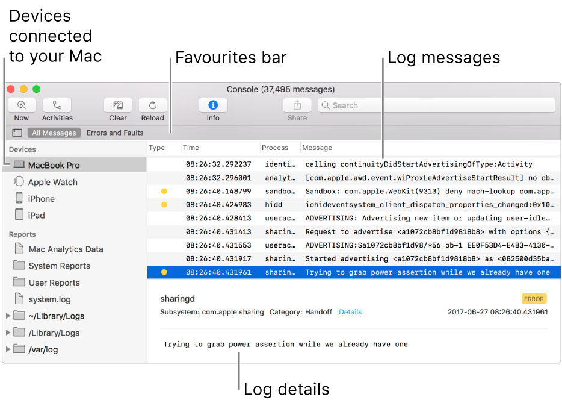Click the yellow ERROR badge
562x403 pixels.
click(534, 299)
